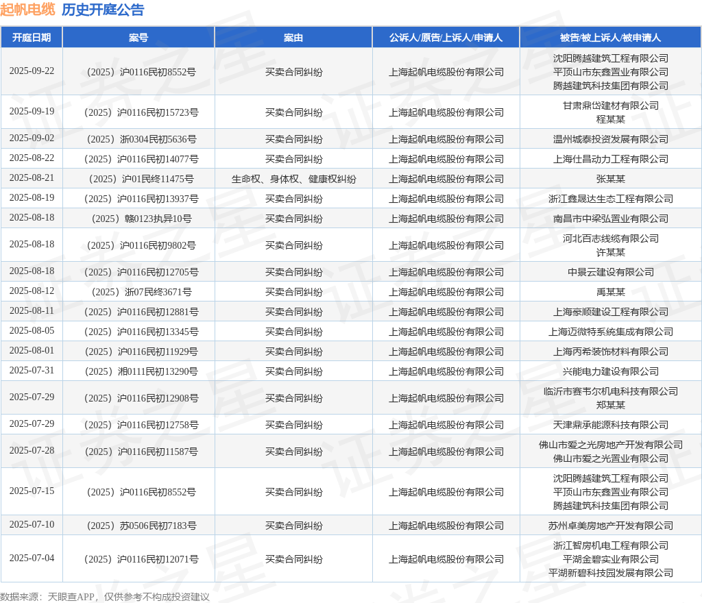Click defendant 浙江智房机电工程有限公司
Screen dimensions: 702x603
click(611, 545)
